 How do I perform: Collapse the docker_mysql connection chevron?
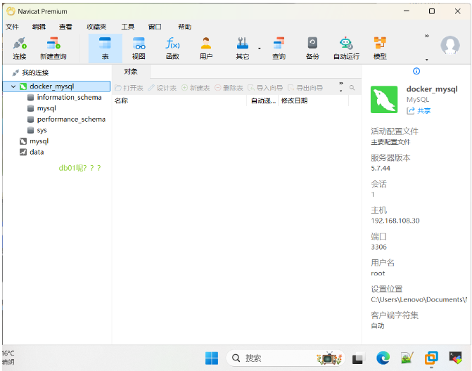(13, 86)
